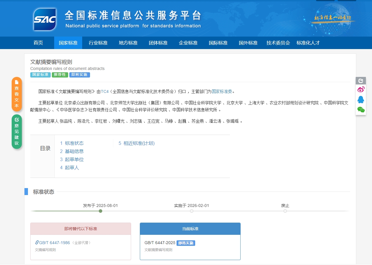
Task: Click the 发布于 2025-08-01 timeline dot
Action: [x=101, y=211]
